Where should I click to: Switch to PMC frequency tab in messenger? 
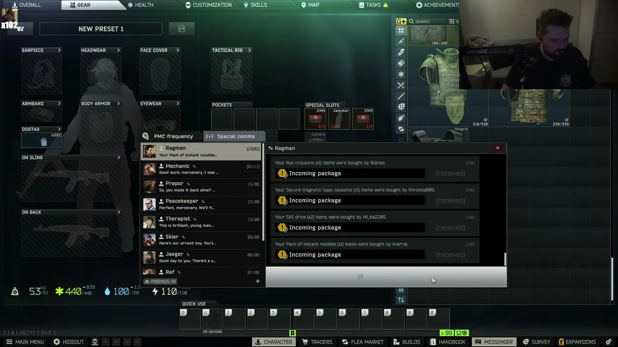169,136
